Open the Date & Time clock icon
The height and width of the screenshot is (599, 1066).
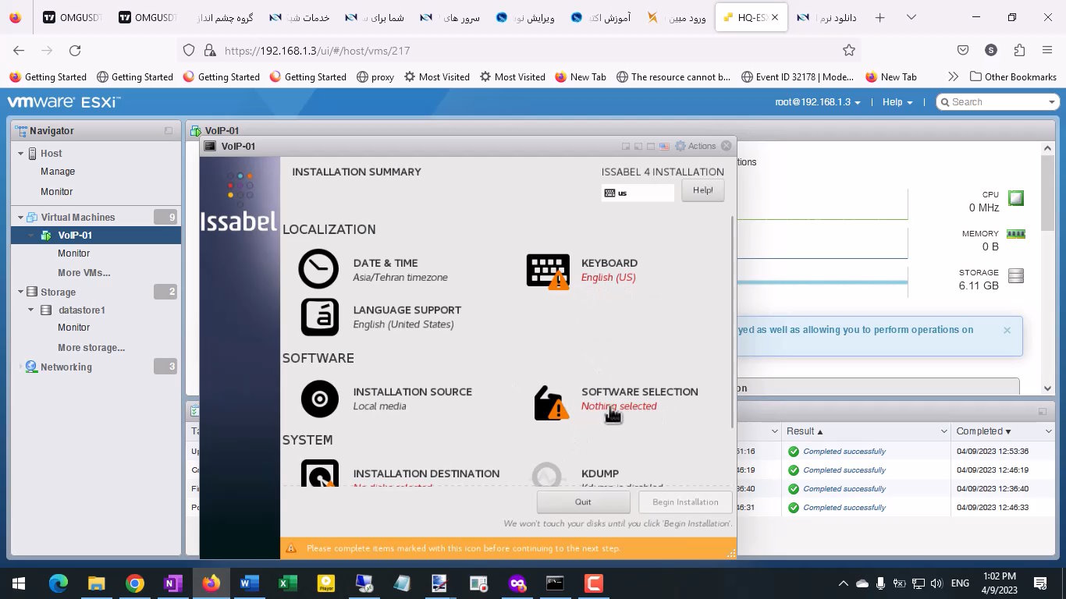(318, 269)
